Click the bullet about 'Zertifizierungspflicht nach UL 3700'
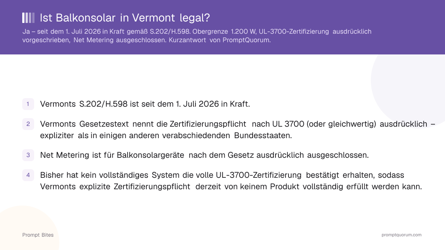The width and height of the screenshot is (445, 250). click(237, 130)
